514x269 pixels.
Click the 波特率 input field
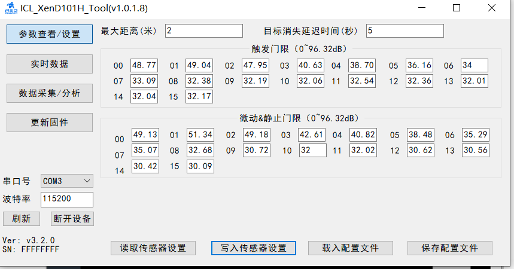[x=67, y=199]
